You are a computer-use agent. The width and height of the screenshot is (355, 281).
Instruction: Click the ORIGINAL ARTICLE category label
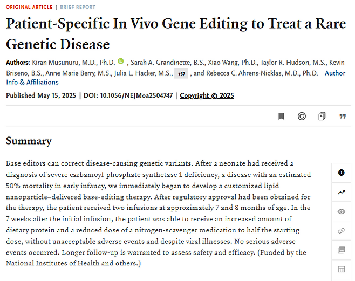click(x=29, y=7)
